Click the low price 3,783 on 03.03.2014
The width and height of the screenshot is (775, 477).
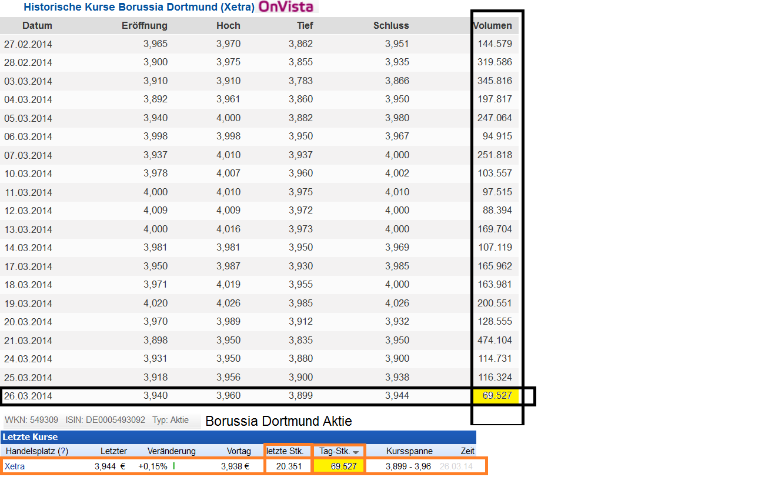pos(300,81)
